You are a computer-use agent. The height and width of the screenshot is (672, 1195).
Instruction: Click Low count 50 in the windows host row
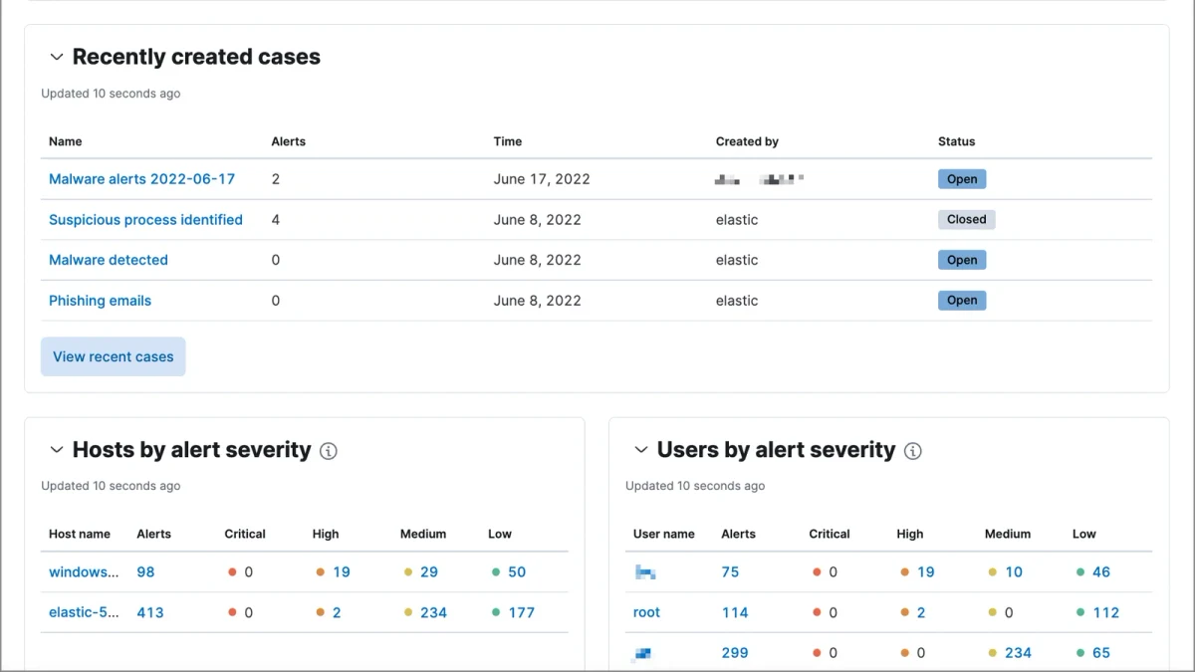click(x=517, y=572)
